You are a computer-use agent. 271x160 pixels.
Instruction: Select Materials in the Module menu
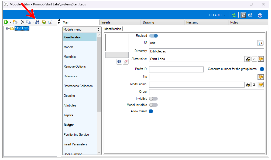(x=70, y=57)
